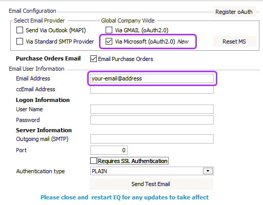This screenshot has height=205, width=263.
Task: Enable Requires SSL Authentication checkbox
Action: pyautogui.click(x=93, y=161)
